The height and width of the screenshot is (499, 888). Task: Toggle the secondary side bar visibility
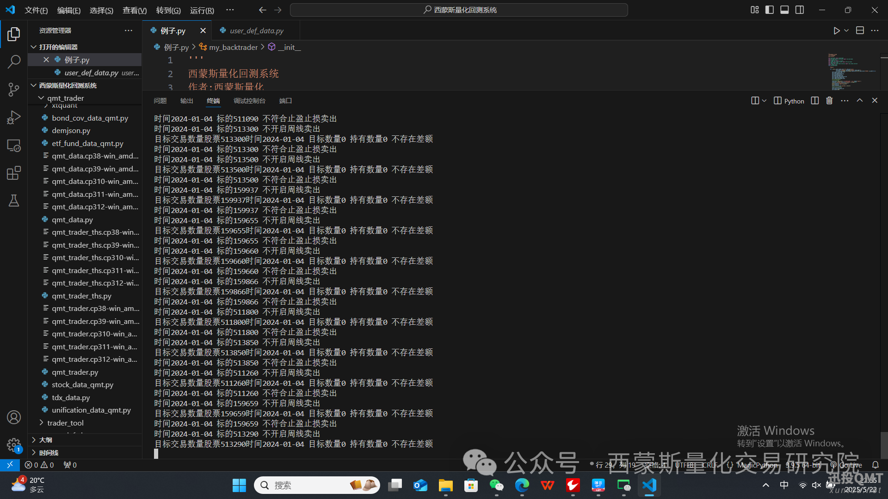click(800, 10)
